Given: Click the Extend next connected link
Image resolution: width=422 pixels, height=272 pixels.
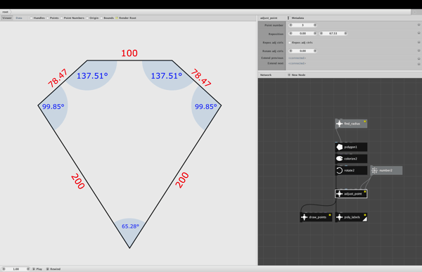Looking at the screenshot, I should coord(297,63).
